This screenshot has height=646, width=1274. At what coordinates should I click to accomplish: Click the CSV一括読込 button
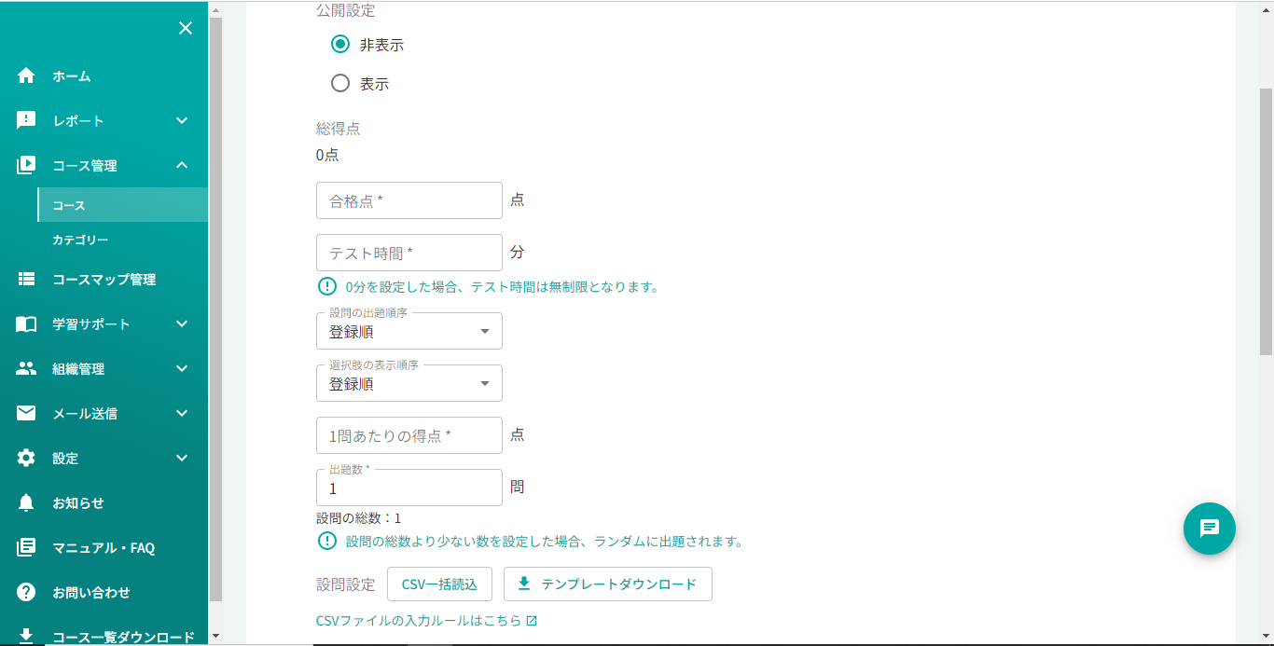coord(439,584)
